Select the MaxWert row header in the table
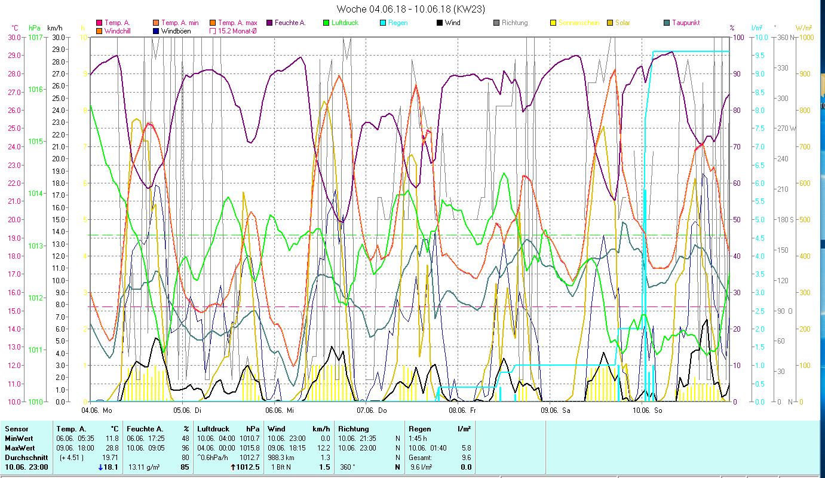This screenshot has height=478, width=825. 19,448
